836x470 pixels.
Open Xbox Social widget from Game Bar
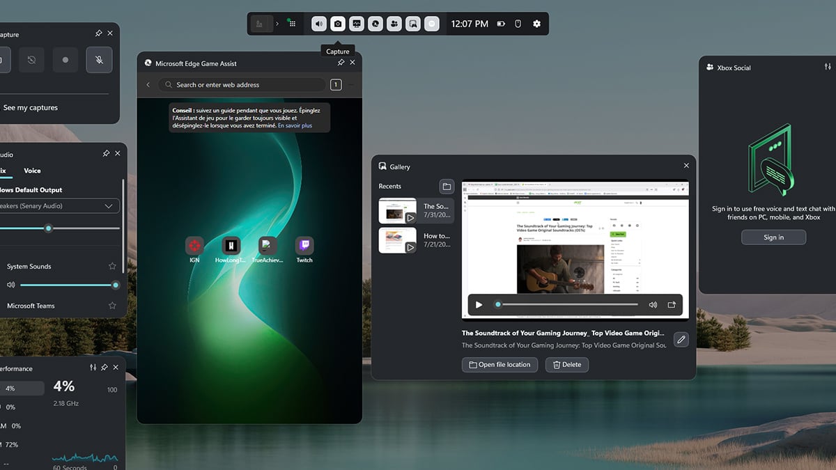pyautogui.click(x=394, y=24)
